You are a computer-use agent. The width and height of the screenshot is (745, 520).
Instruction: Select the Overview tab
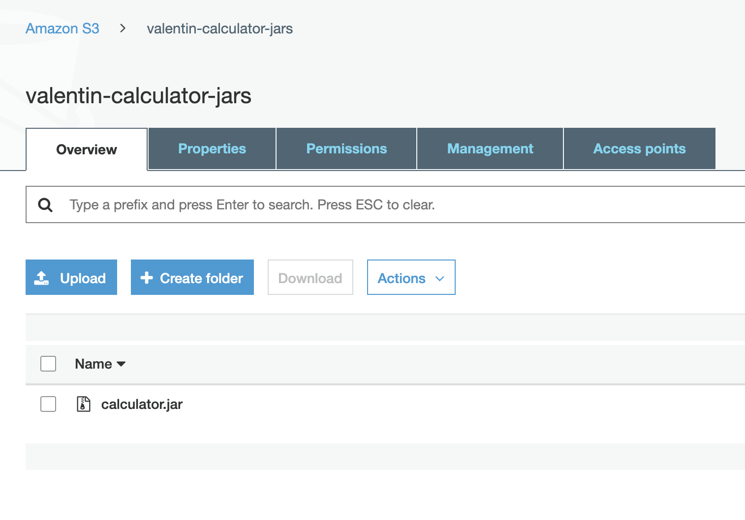coord(87,149)
